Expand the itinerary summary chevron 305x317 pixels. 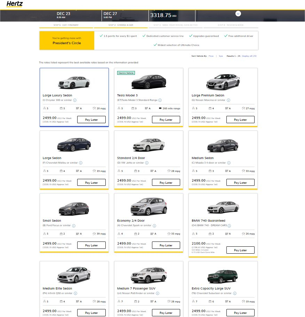[238, 14]
